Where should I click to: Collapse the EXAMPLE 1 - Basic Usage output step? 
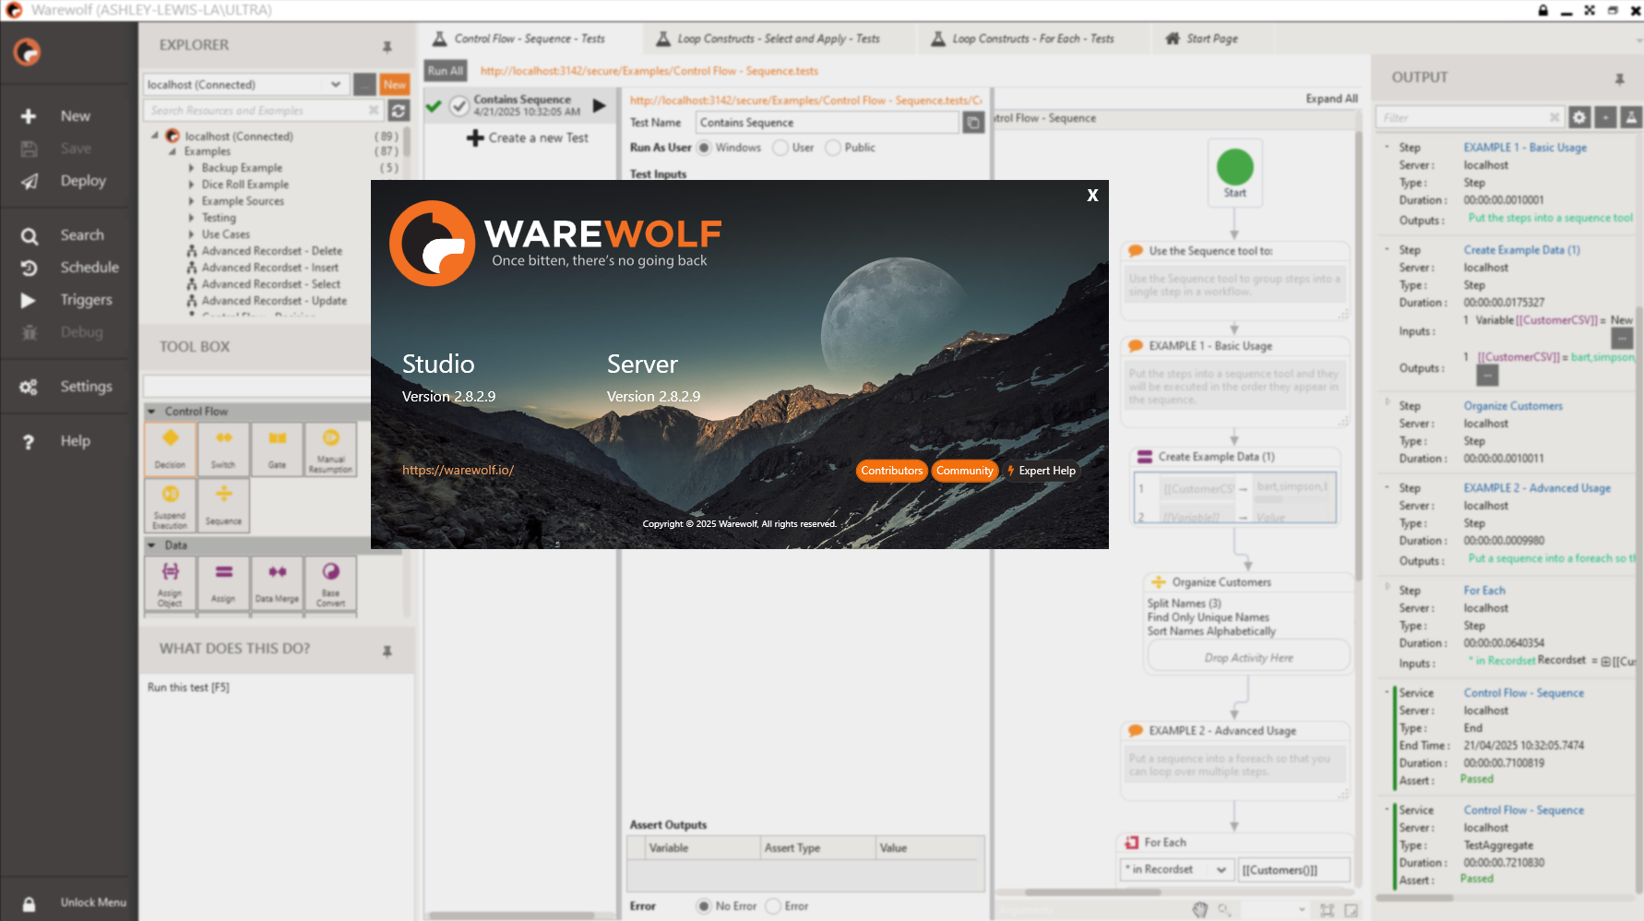tap(1387, 147)
